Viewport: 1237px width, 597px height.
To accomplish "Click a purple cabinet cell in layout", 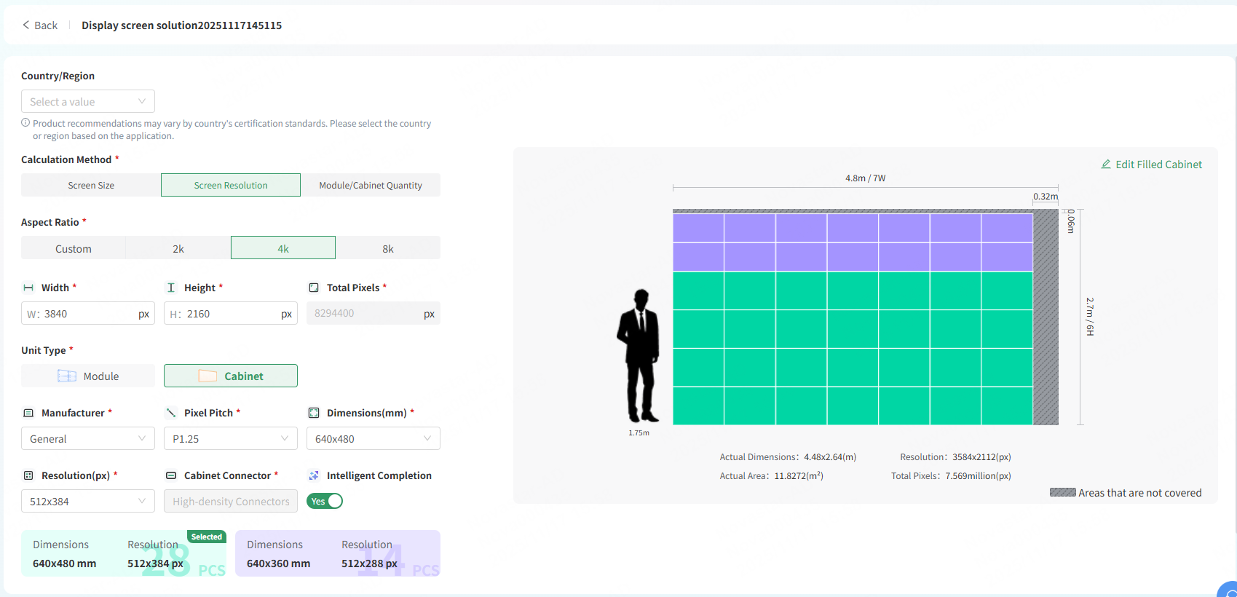I will pyautogui.click(x=750, y=228).
